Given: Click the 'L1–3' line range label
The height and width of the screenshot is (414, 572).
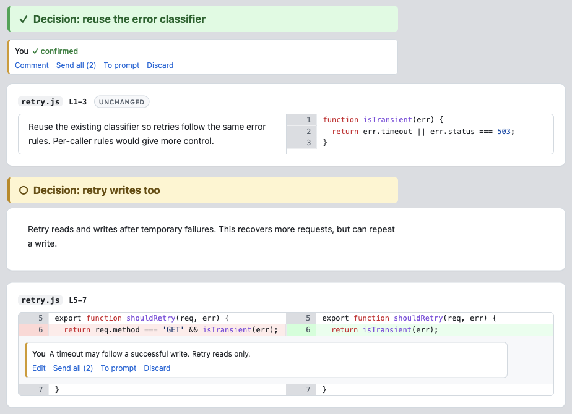Looking at the screenshot, I should [78, 101].
